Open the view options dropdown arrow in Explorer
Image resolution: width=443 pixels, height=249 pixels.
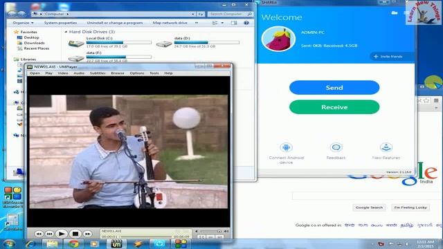pyautogui.click(x=222, y=23)
